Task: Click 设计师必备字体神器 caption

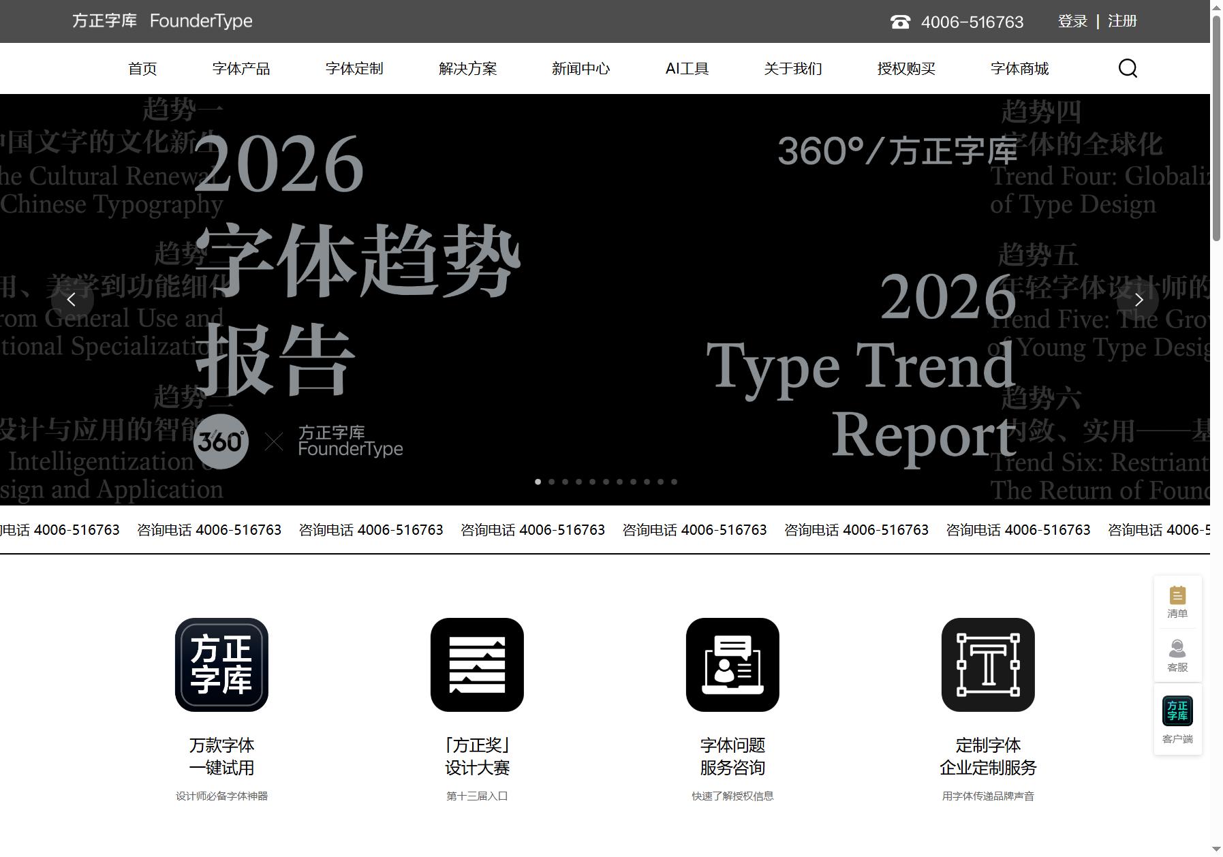Action: (x=221, y=796)
